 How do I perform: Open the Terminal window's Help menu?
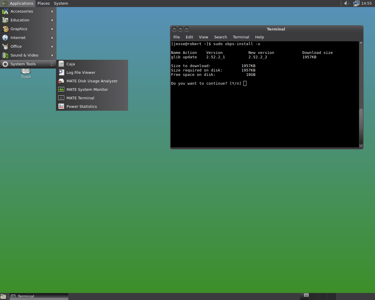pos(260,37)
